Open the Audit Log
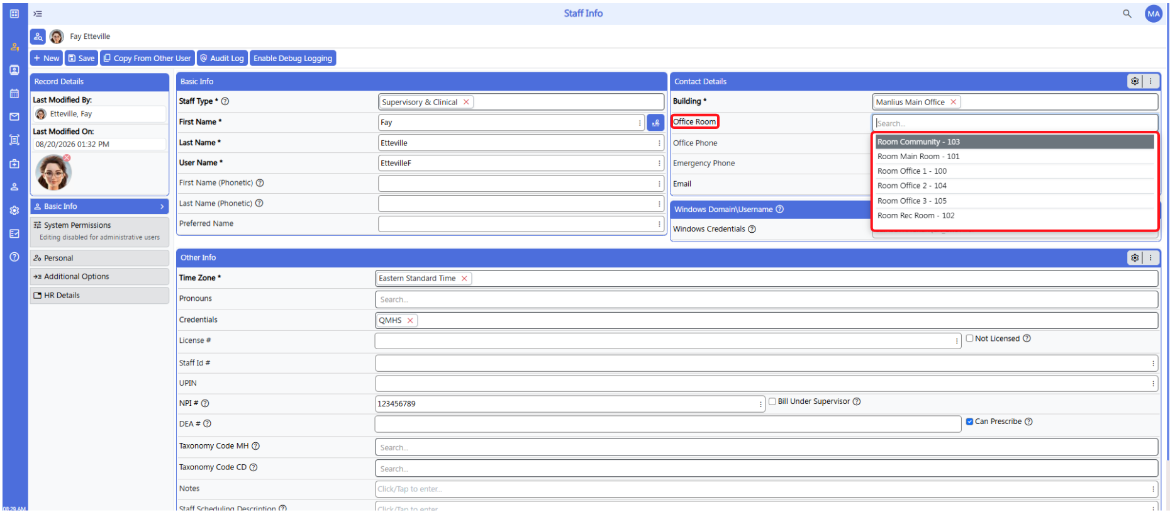The width and height of the screenshot is (1175, 514). pos(222,58)
